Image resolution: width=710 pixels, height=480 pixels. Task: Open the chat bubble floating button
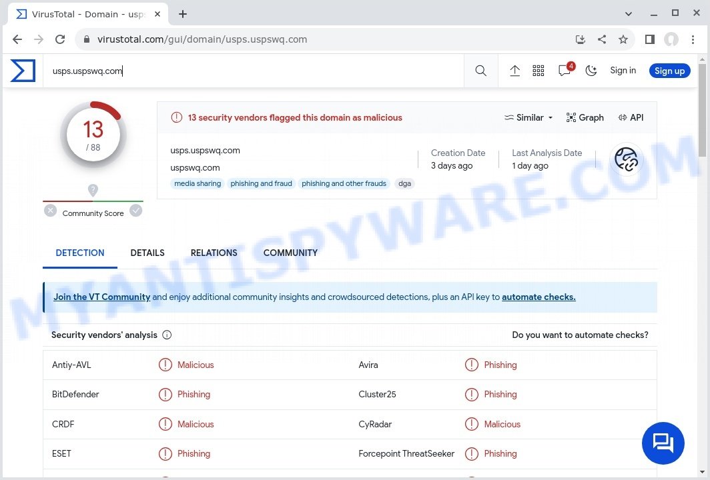coord(663,443)
